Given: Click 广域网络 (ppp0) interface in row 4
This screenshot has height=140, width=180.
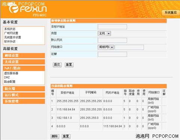Looking at the screenshot, I should (x=153, y=126).
